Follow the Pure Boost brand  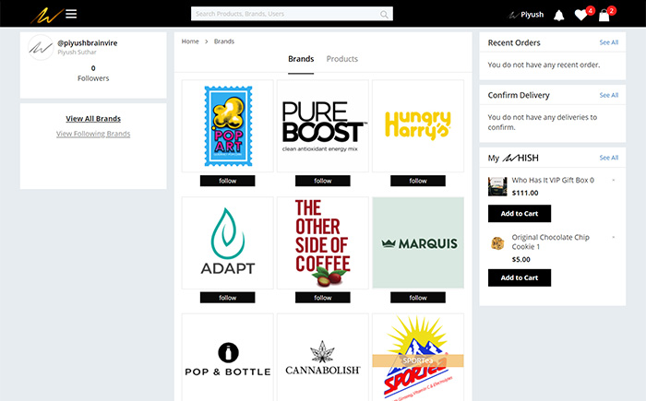pyautogui.click(x=323, y=181)
